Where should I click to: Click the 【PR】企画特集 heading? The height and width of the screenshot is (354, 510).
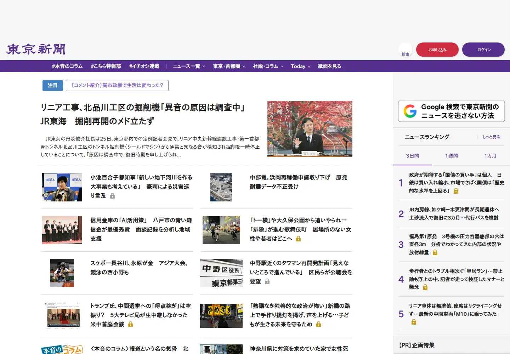(x=416, y=345)
